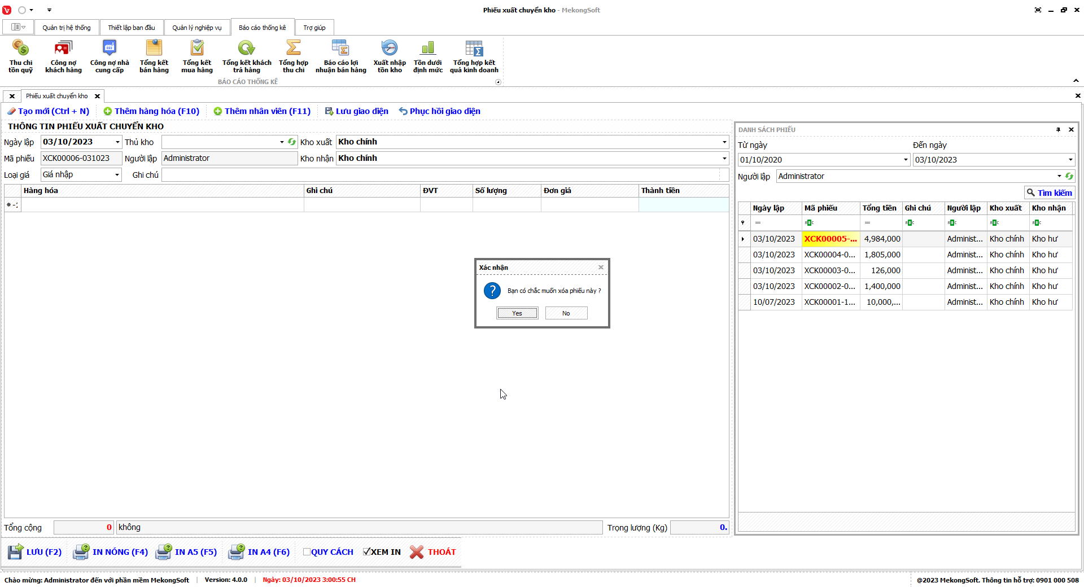Viewport: 1084px width, 587px height.
Task: Open Tổng hợp kết quả kinh doanh
Action: 474,56
